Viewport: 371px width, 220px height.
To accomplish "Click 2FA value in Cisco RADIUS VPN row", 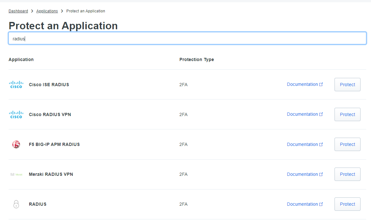I will point(183,114).
